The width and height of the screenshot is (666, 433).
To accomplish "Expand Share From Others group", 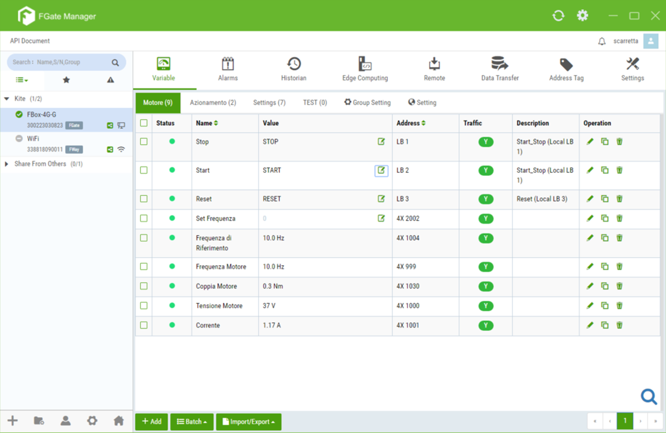I will pyautogui.click(x=7, y=164).
